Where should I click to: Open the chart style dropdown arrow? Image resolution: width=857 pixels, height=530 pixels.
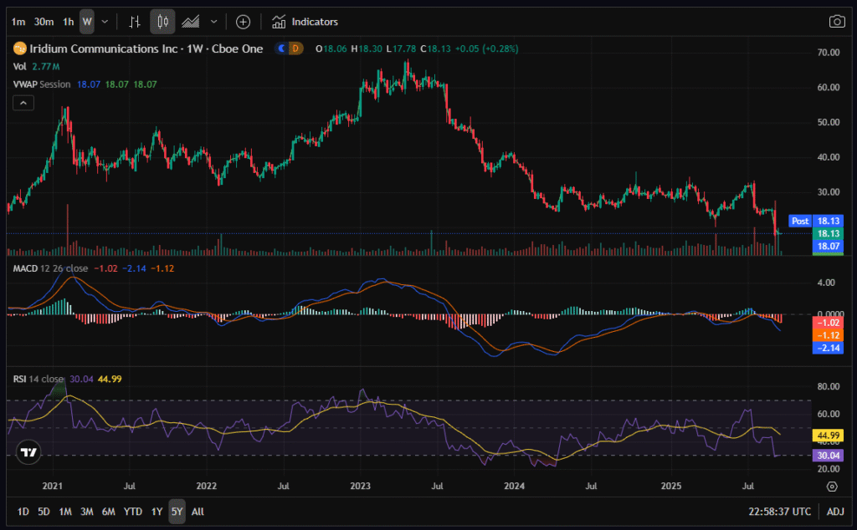tap(214, 21)
